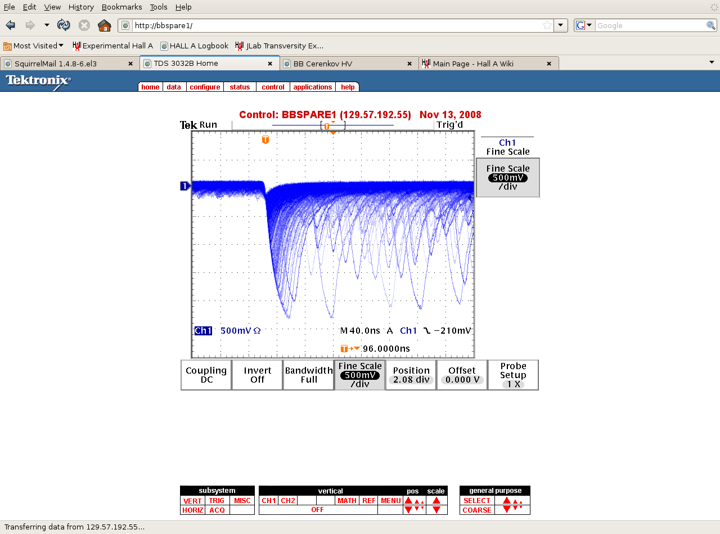Open the Tools menu
The height and width of the screenshot is (534, 720).
159,7
